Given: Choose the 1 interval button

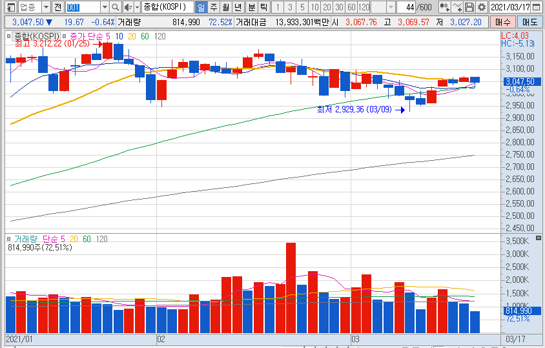Looking at the screenshot, I should pos(278,6).
